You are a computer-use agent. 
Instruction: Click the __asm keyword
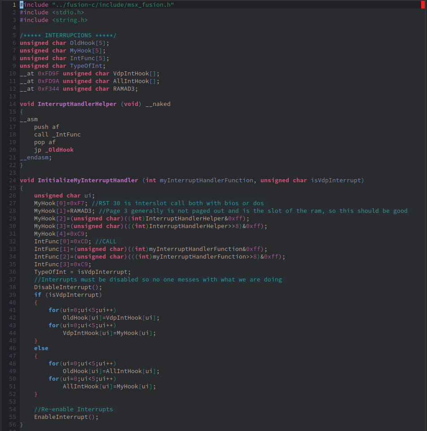(29, 119)
